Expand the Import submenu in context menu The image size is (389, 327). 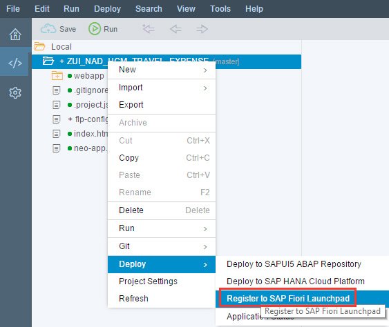pos(162,88)
